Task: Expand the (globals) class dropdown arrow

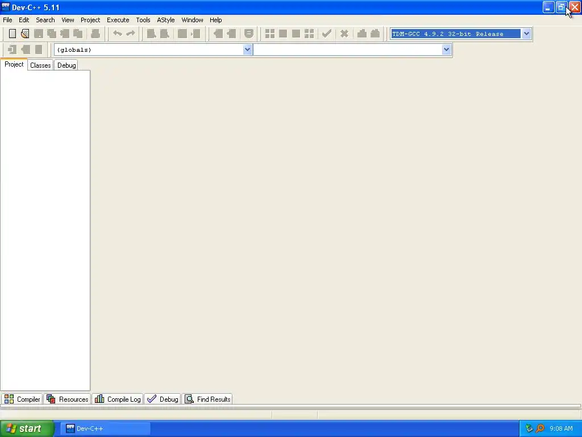Action: coord(247,50)
